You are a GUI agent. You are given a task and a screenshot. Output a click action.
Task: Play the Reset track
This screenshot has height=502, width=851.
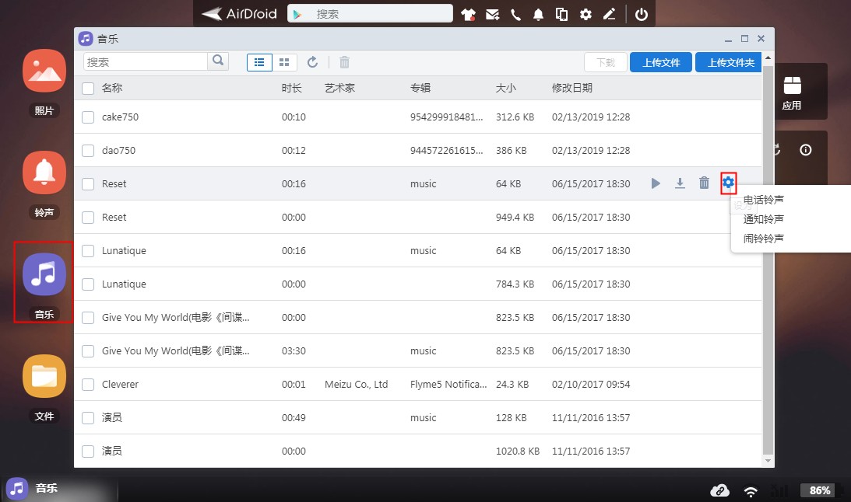[656, 183]
